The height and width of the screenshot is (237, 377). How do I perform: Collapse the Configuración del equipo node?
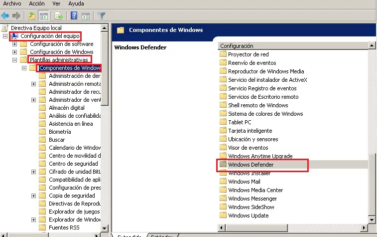coord(5,36)
